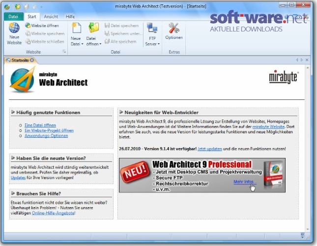Click the NEU! badge on the banner
The height and width of the screenshot is (246, 317).
(135, 172)
